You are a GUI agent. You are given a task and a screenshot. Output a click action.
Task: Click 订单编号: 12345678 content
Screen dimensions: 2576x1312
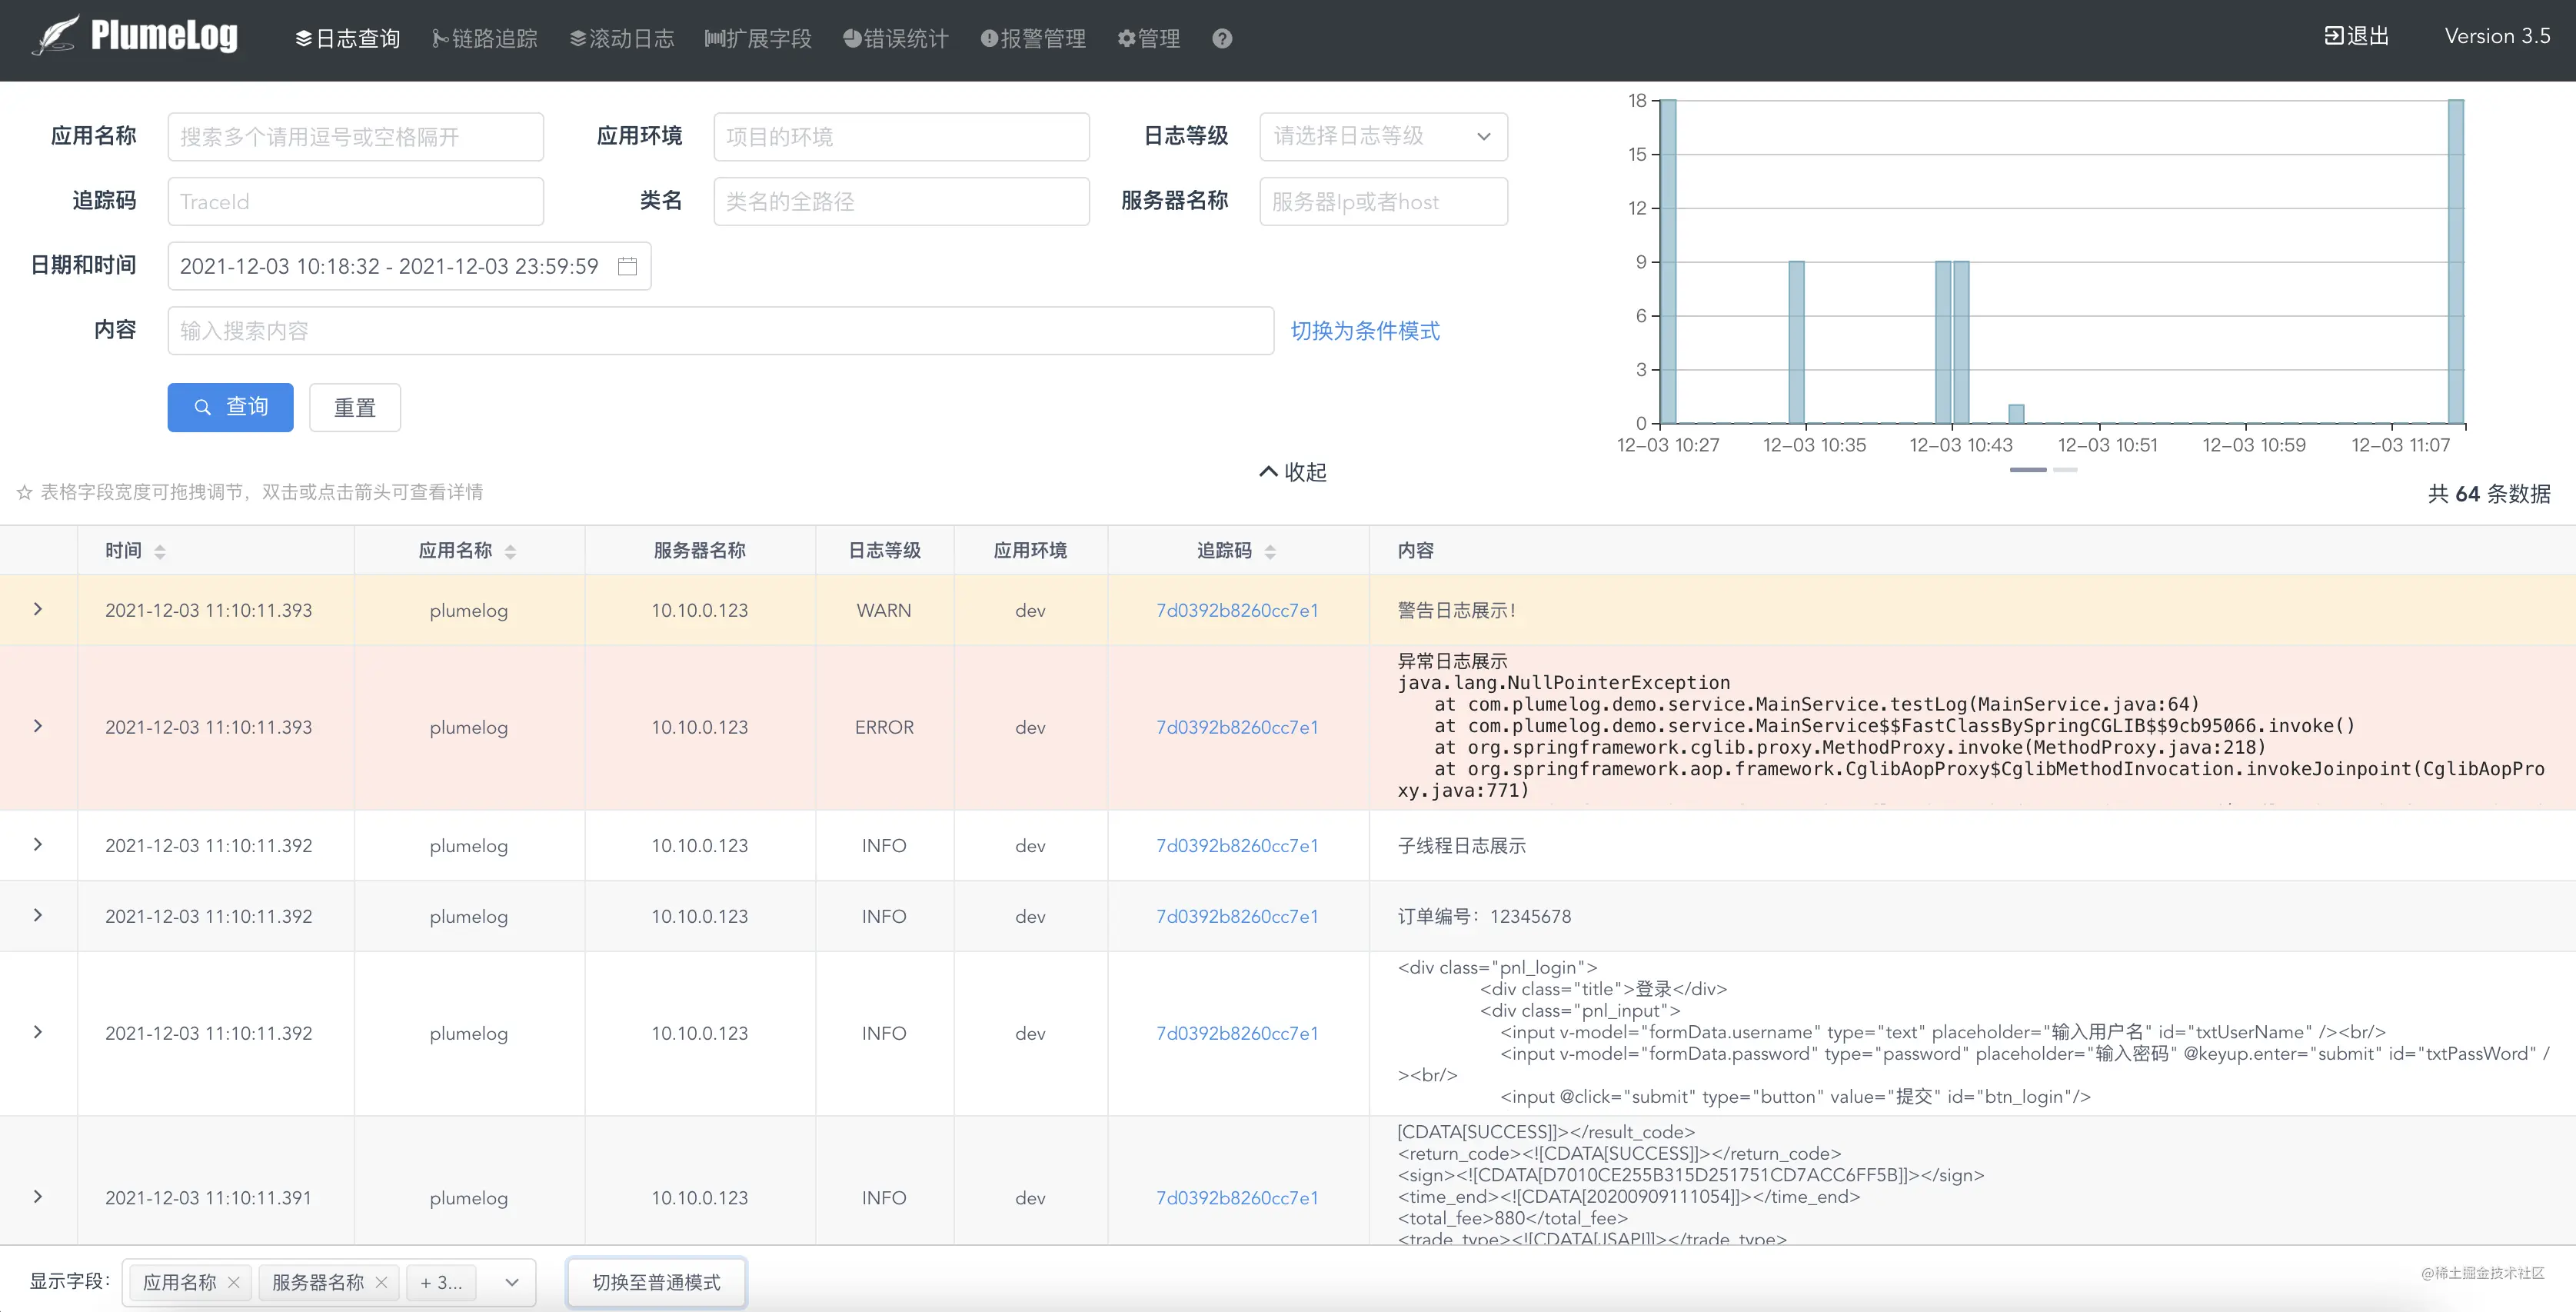(x=1484, y=916)
